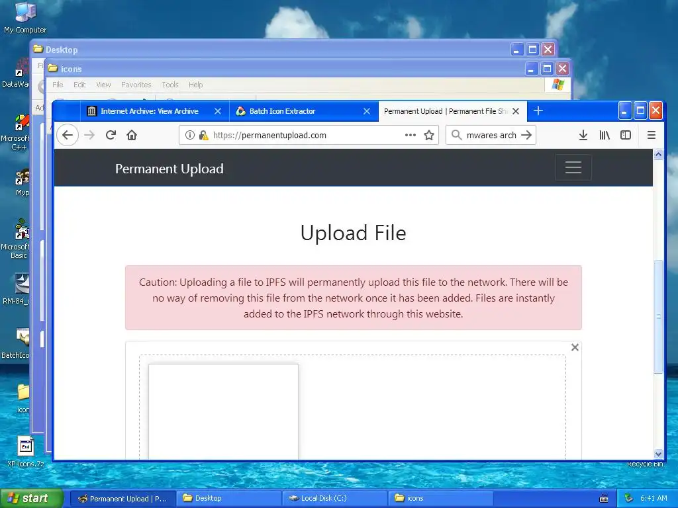Click the page scrollbar down arrow
The width and height of the screenshot is (678, 508).
[x=658, y=454]
